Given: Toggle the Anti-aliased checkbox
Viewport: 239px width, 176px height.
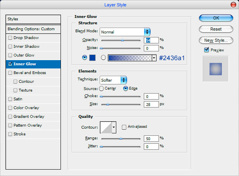Looking at the screenshot, I should coord(124,127).
